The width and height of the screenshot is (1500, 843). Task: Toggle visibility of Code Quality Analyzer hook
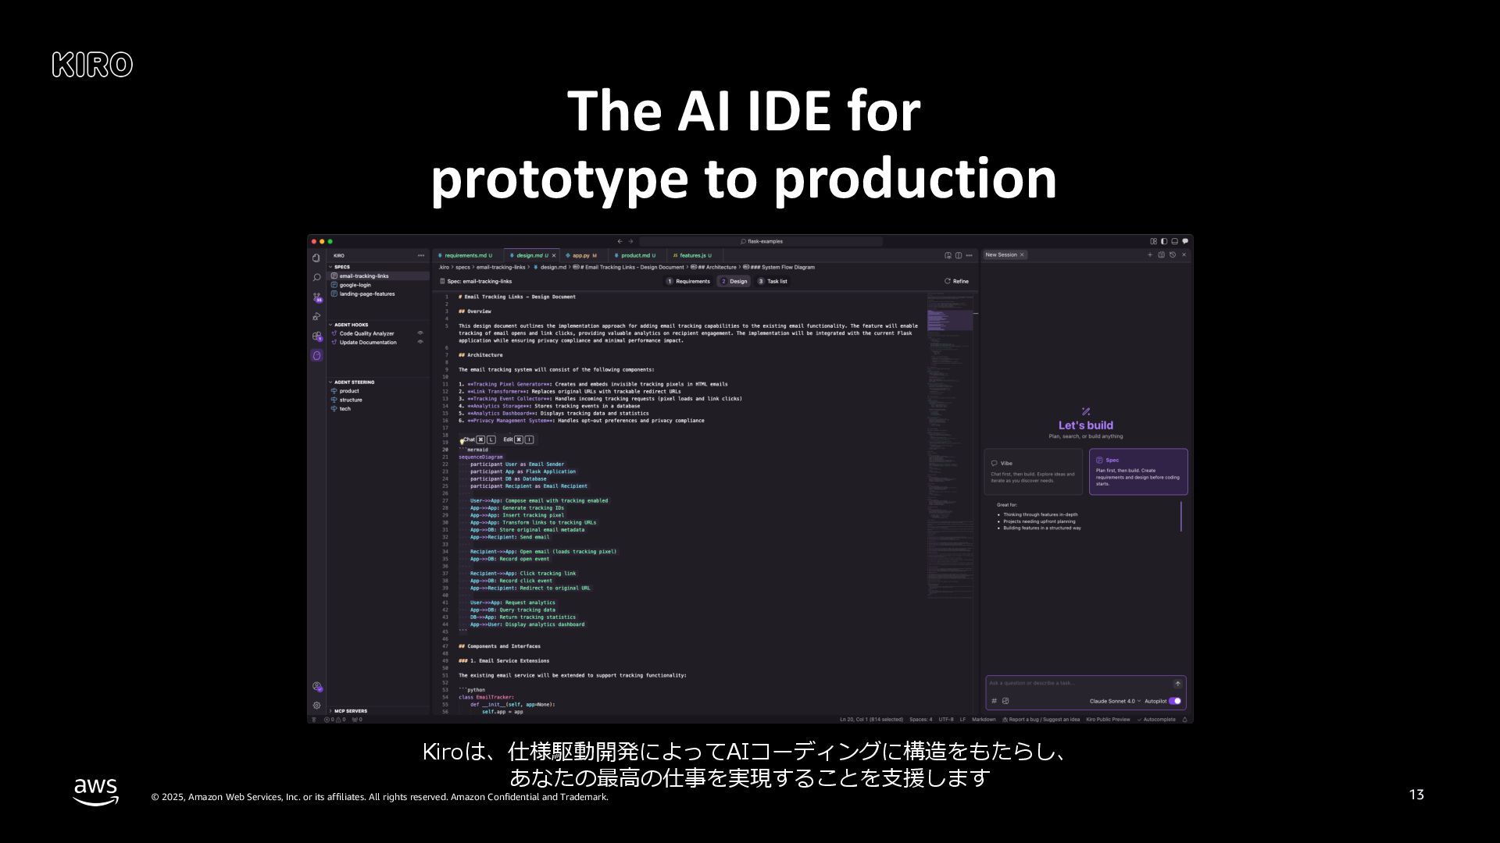point(420,333)
